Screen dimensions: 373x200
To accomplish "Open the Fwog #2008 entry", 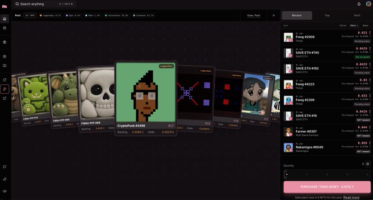I will pyautogui.click(x=326, y=37).
